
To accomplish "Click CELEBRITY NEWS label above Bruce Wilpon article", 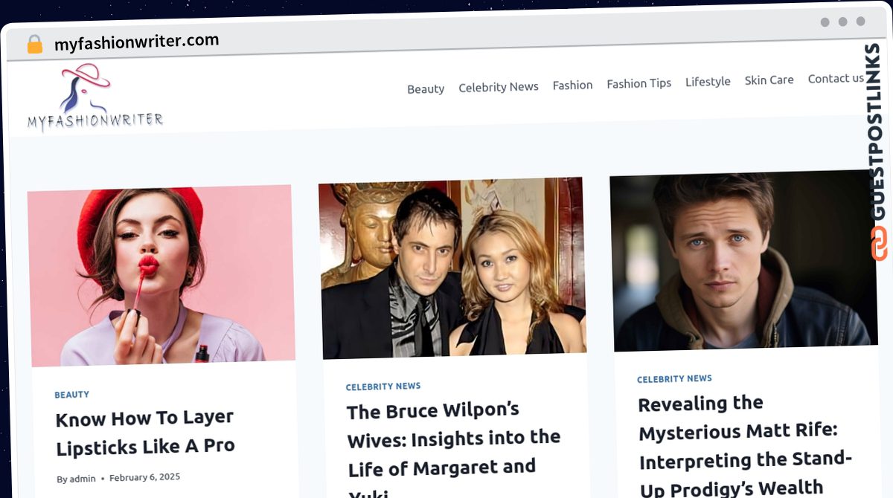I will click(383, 387).
